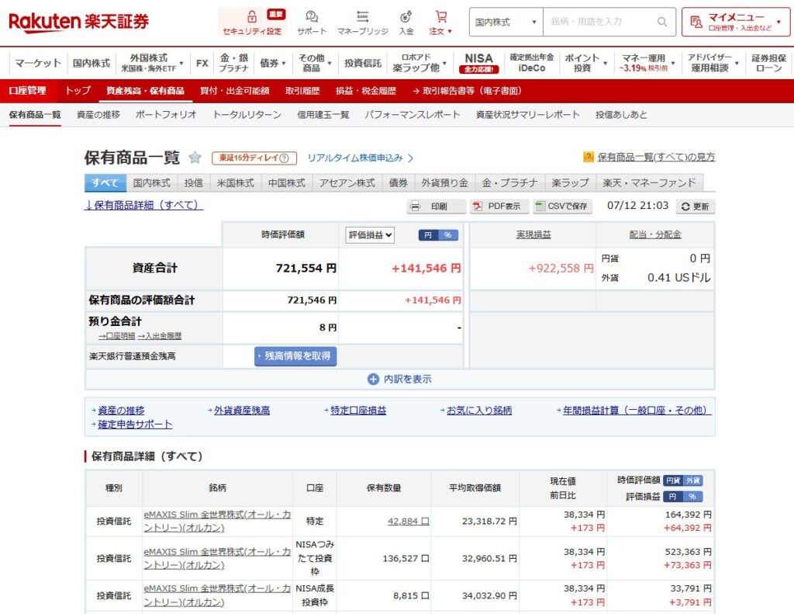Open 年間損益計算（一般口座・その他） link
Image resolution: width=794 pixels, height=614 pixels.
[637, 410]
